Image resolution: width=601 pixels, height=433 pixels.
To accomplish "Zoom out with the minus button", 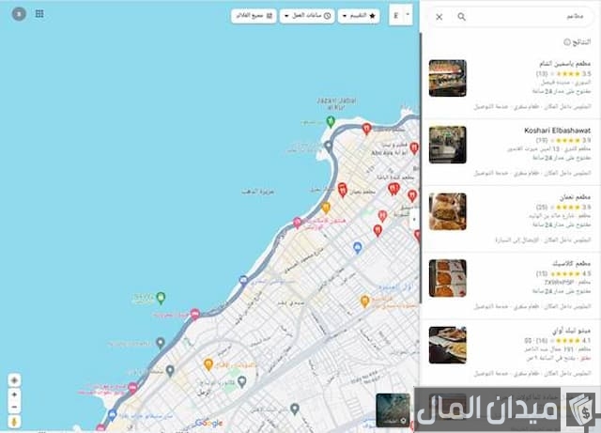I will (15, 408).
